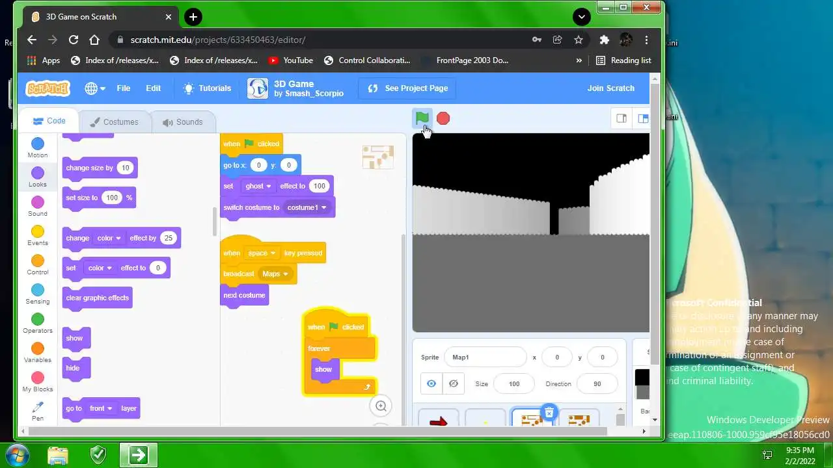Hide sprite using the crossed-eye icon
Viewport: 833px width, 468px height.
454,383
